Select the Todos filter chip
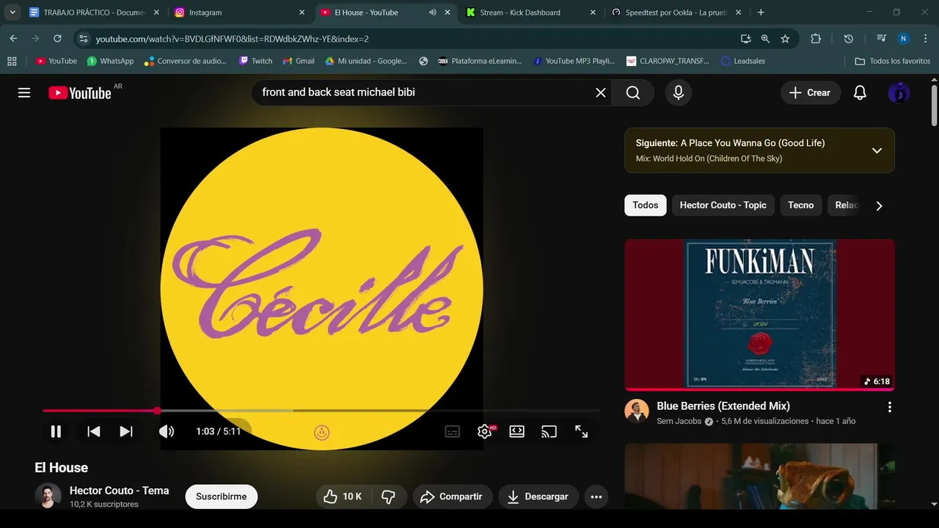Screen dimensions: 939x528 646,205
